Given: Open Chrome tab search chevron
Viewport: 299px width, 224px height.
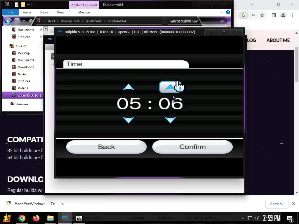Looking at the screenshot, I should [252, 4].
